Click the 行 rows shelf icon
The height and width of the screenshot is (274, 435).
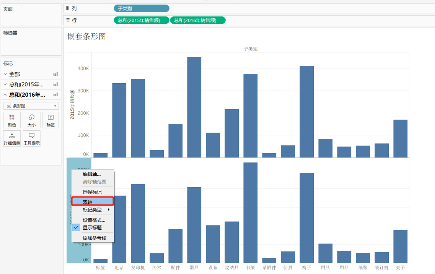tap(68, 20)
